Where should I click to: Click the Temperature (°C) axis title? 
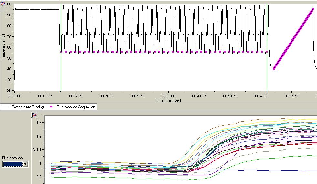click(3, 47)
